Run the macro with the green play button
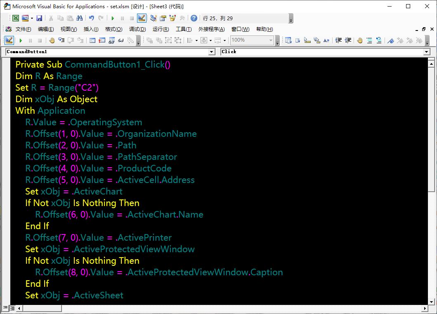Viewport: 437px width, 314px height. (112, 18)
